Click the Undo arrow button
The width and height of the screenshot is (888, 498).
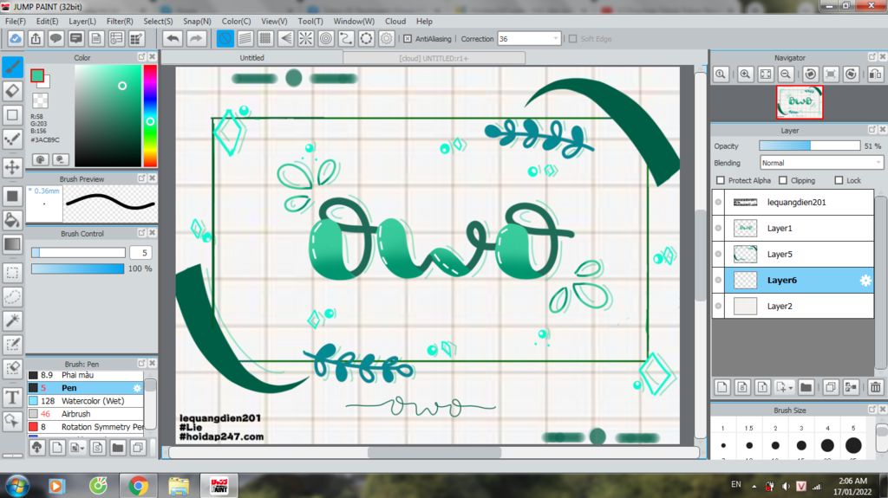[x=173, y=38]
